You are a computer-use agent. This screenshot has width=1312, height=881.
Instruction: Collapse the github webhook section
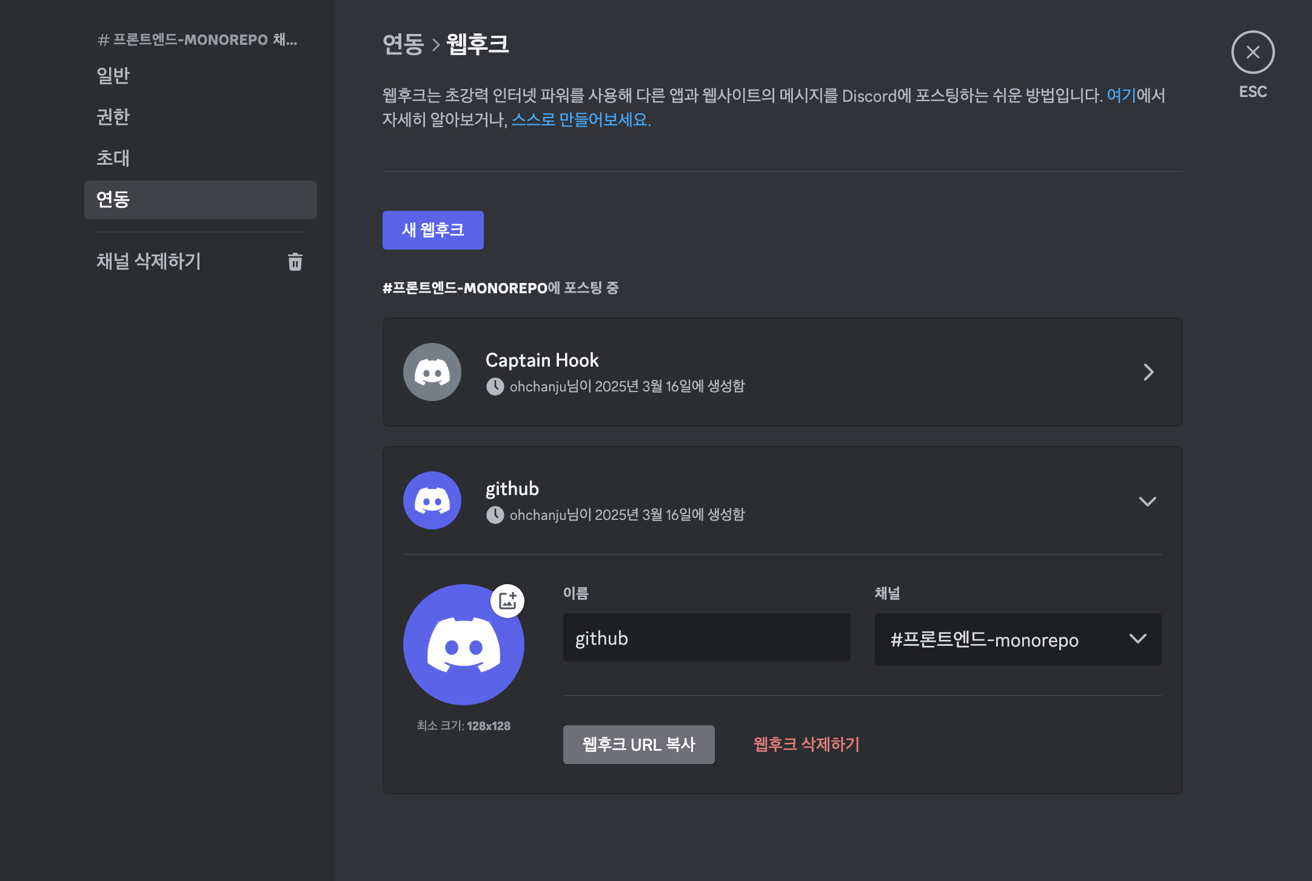tap(1147, 501)
